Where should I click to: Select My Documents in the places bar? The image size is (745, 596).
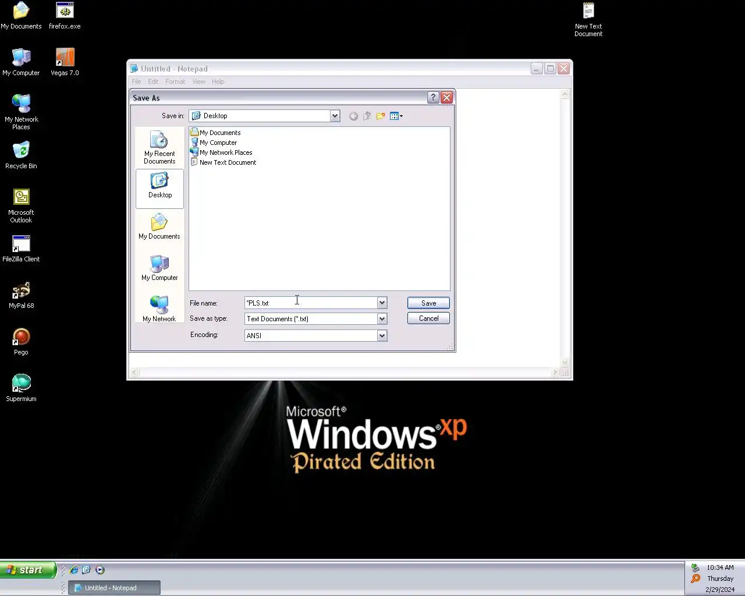pos(159,228)
